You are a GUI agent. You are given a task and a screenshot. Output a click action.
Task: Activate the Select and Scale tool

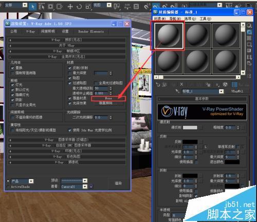pos(88,7)
